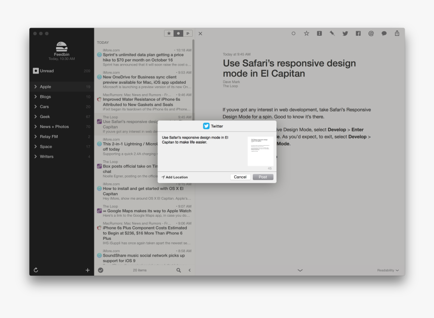Open Google Maps Apple Watch article
434x318 pixels.
click(144, 211)
